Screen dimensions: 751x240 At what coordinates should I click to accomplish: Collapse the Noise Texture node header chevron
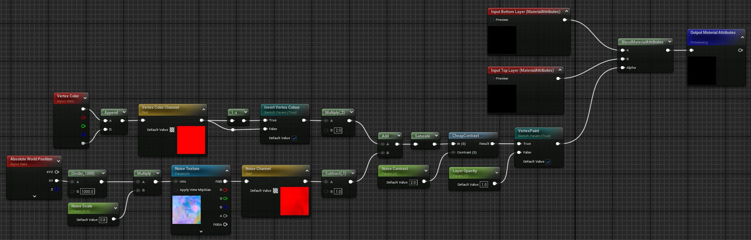click(x=227, y=170)
